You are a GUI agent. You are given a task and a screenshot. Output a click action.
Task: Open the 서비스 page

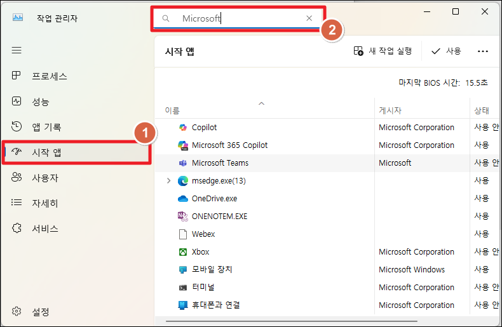click(34, 229)
